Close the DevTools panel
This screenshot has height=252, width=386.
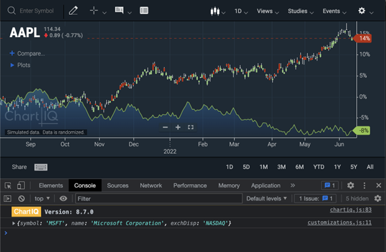pyautogui.click(x=379, y=185)
